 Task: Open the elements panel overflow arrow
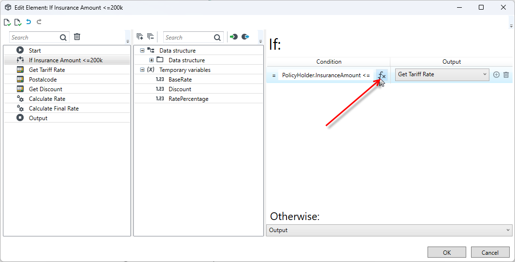pyautogui.click(x=128, y=41)
